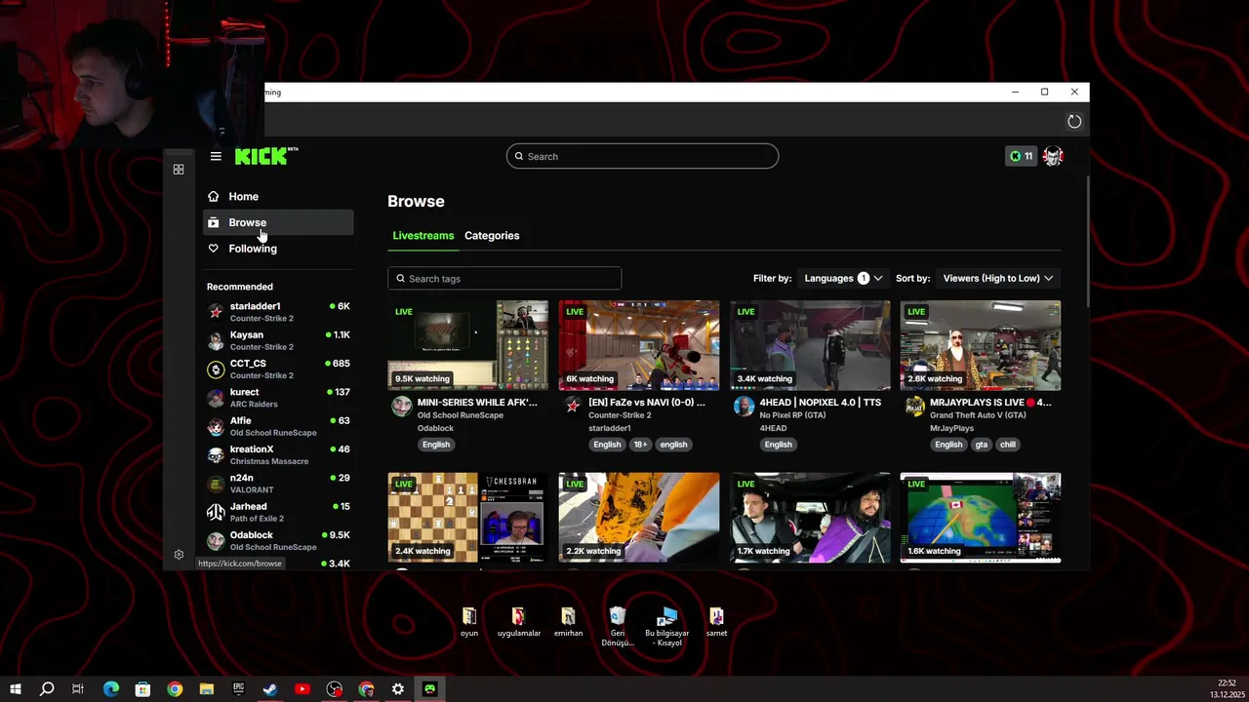Click Jarhead avatar in Recommended list
Viewport: 1249px width, 702px height.
(x=216, y=512)
